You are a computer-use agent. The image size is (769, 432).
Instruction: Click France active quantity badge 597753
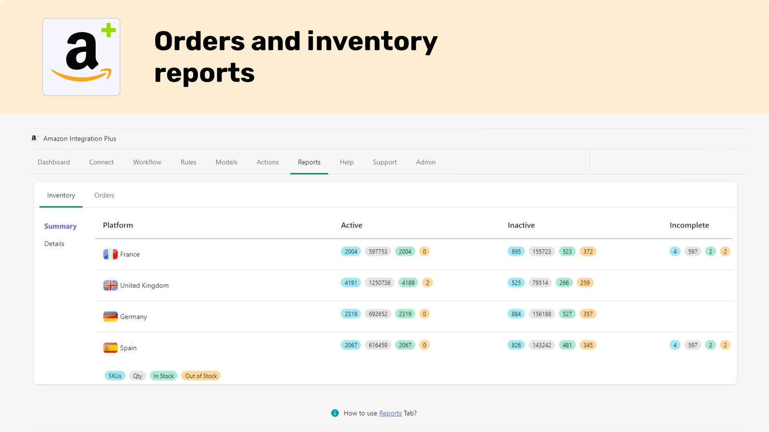378,252
